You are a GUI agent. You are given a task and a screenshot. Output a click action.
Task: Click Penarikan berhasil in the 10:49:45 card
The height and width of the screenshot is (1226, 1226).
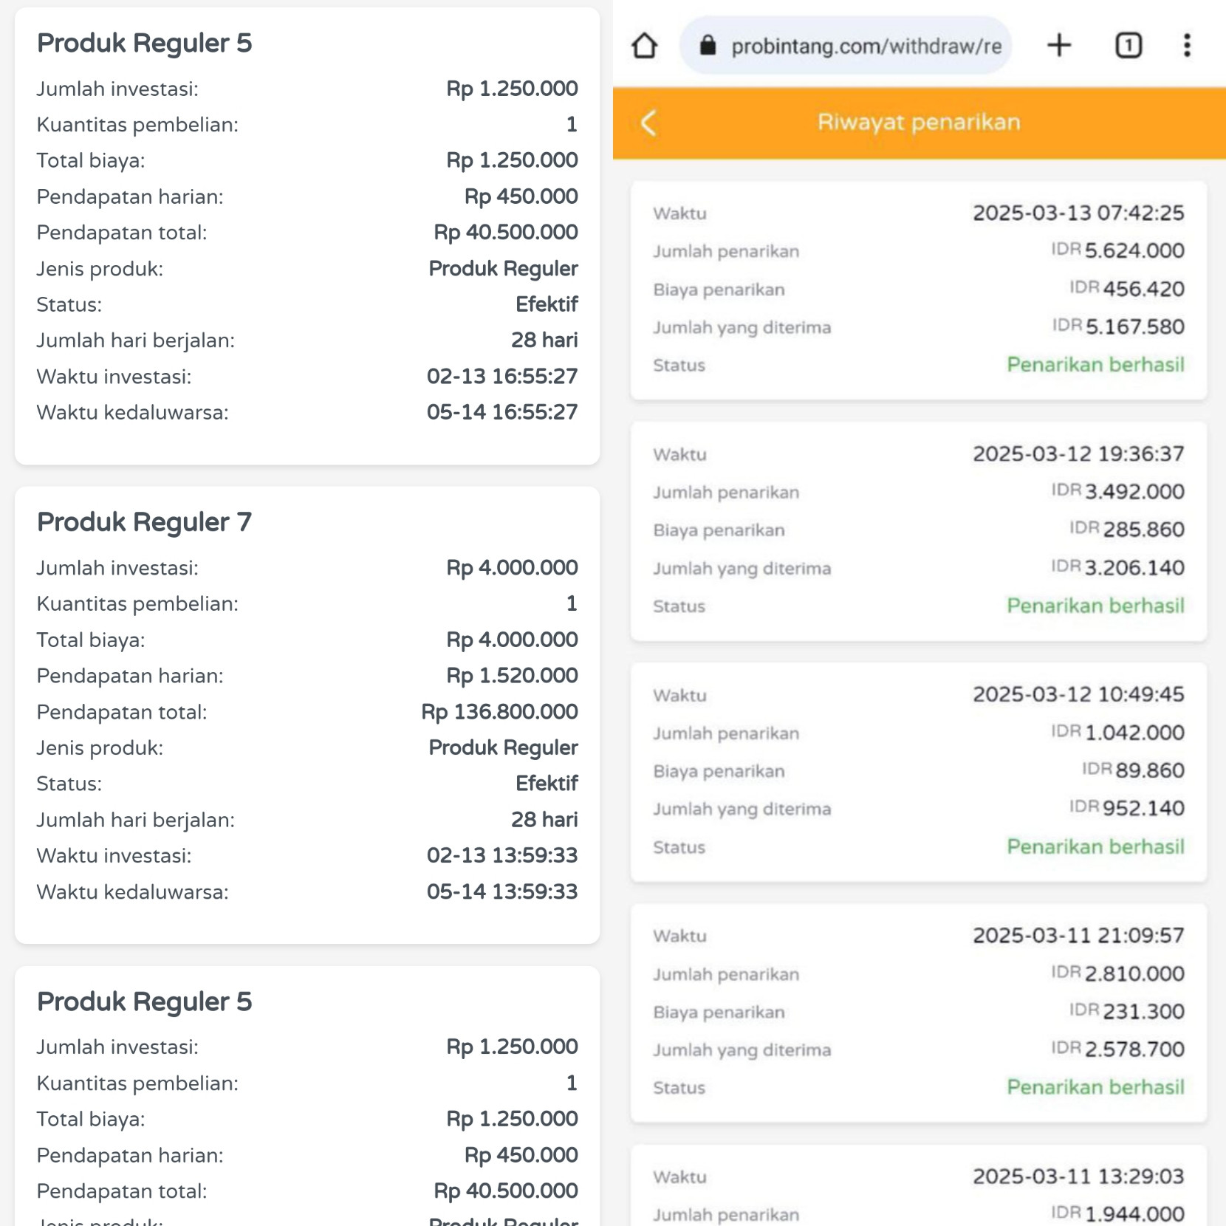[1095, 846]
